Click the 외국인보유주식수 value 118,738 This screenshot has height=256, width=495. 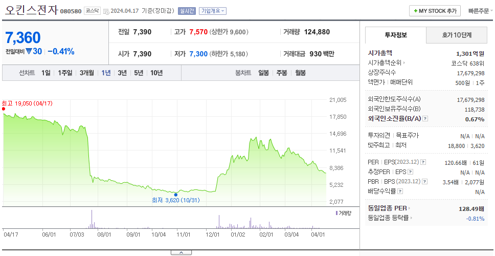[474, 110]
